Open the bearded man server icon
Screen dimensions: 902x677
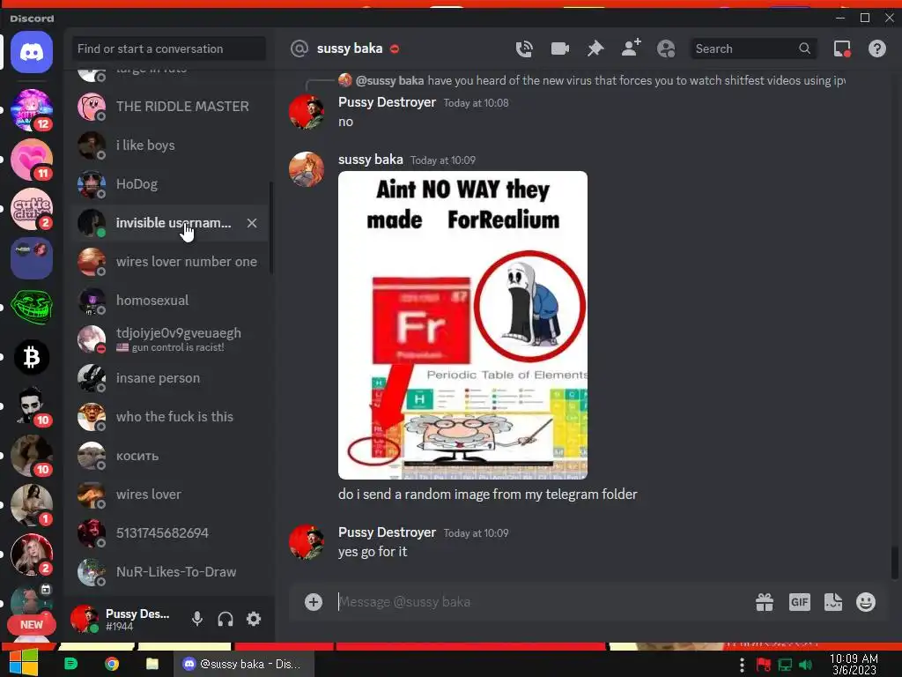coord(32,406)
